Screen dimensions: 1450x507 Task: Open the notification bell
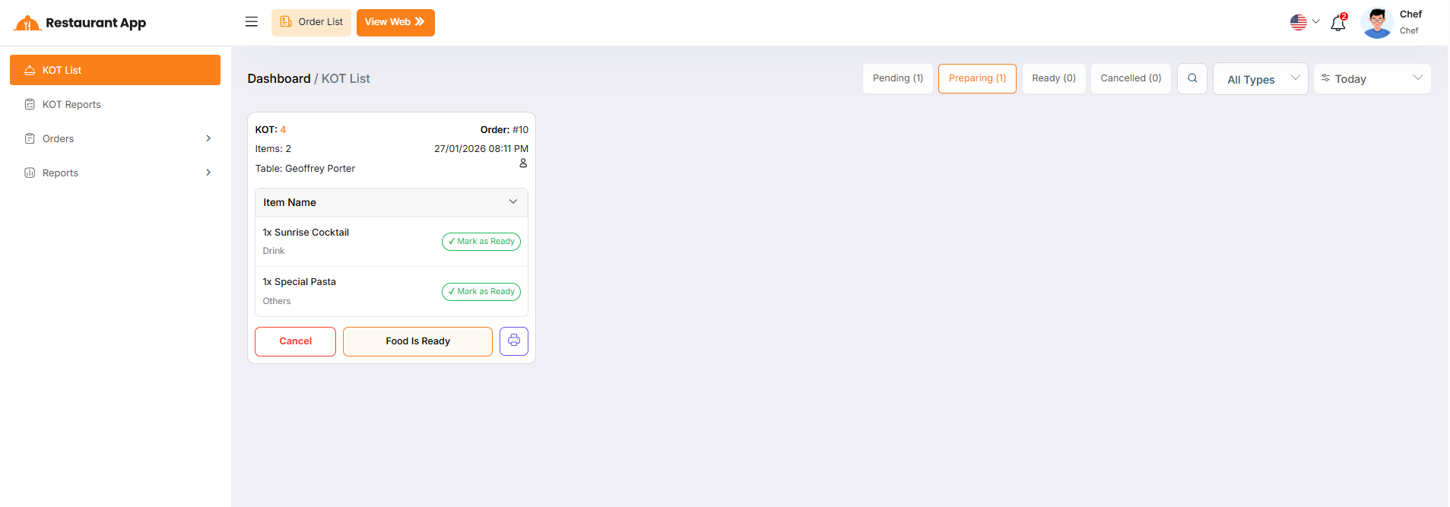(1337, 24)
